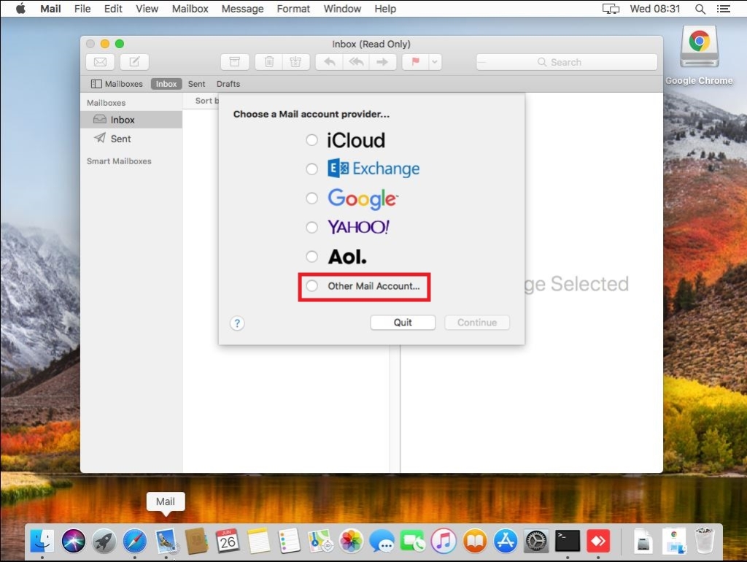Open the Apple menu
The image size is (747, 562).
tap(20, 9)
